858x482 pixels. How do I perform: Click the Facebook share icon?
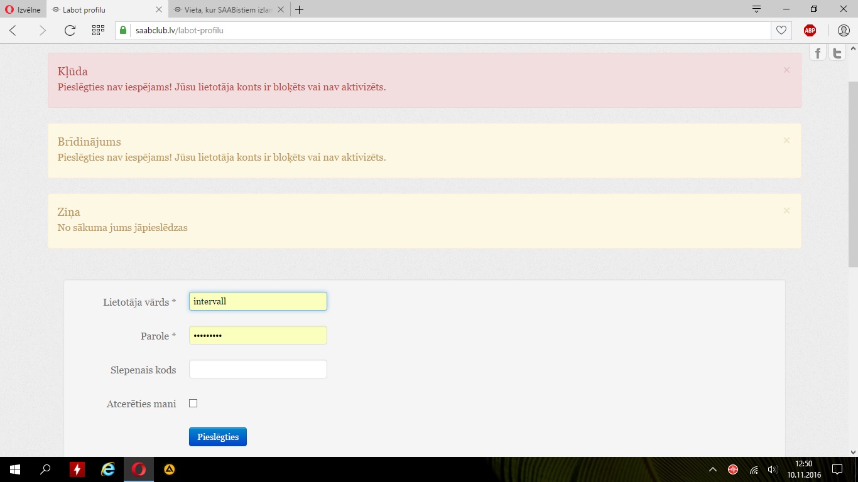coord(817,53)
